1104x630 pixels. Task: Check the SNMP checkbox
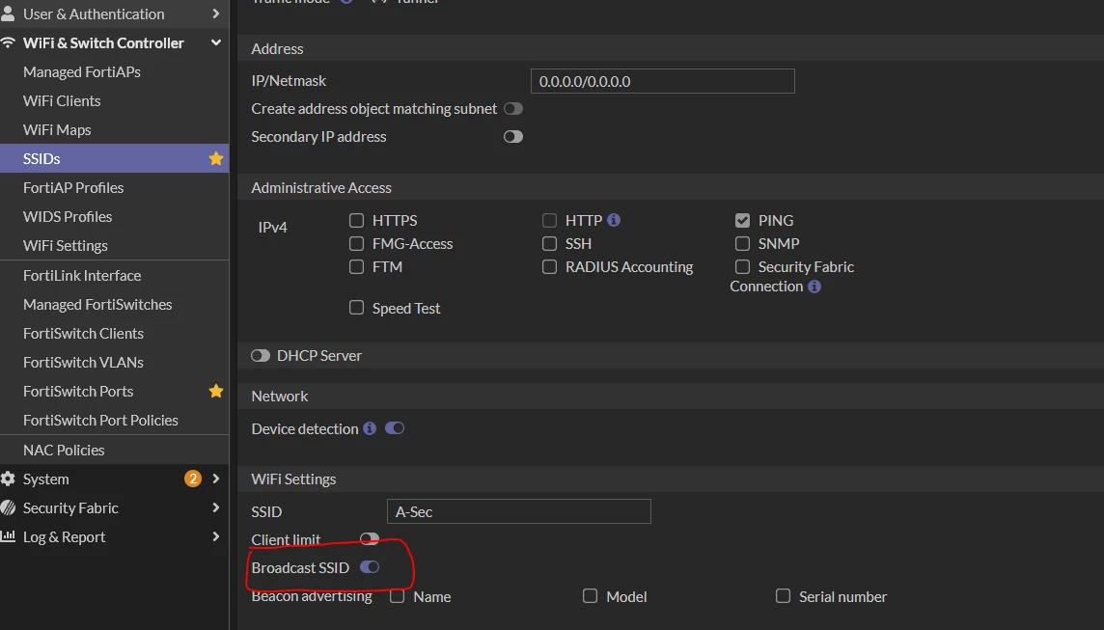[x=743, y=243]
